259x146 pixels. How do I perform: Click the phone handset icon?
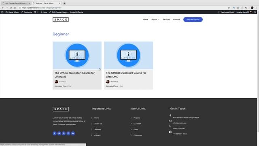[170, 127]
